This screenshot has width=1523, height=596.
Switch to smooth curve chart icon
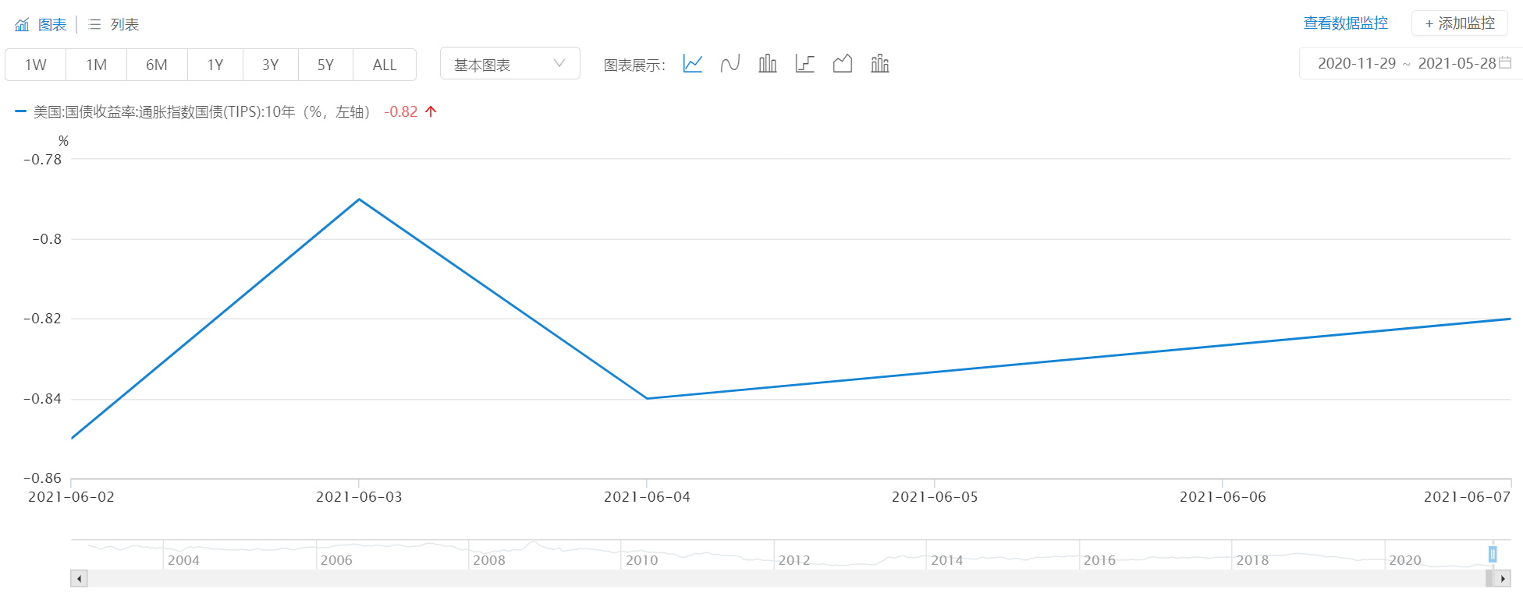[730, 64]
